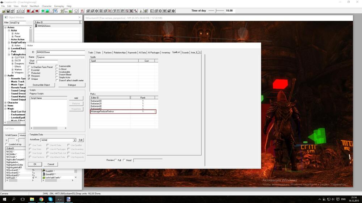Uncheck the Unique checkbox
This screenshot has height=203, width=362.
[x=29, y=79]
